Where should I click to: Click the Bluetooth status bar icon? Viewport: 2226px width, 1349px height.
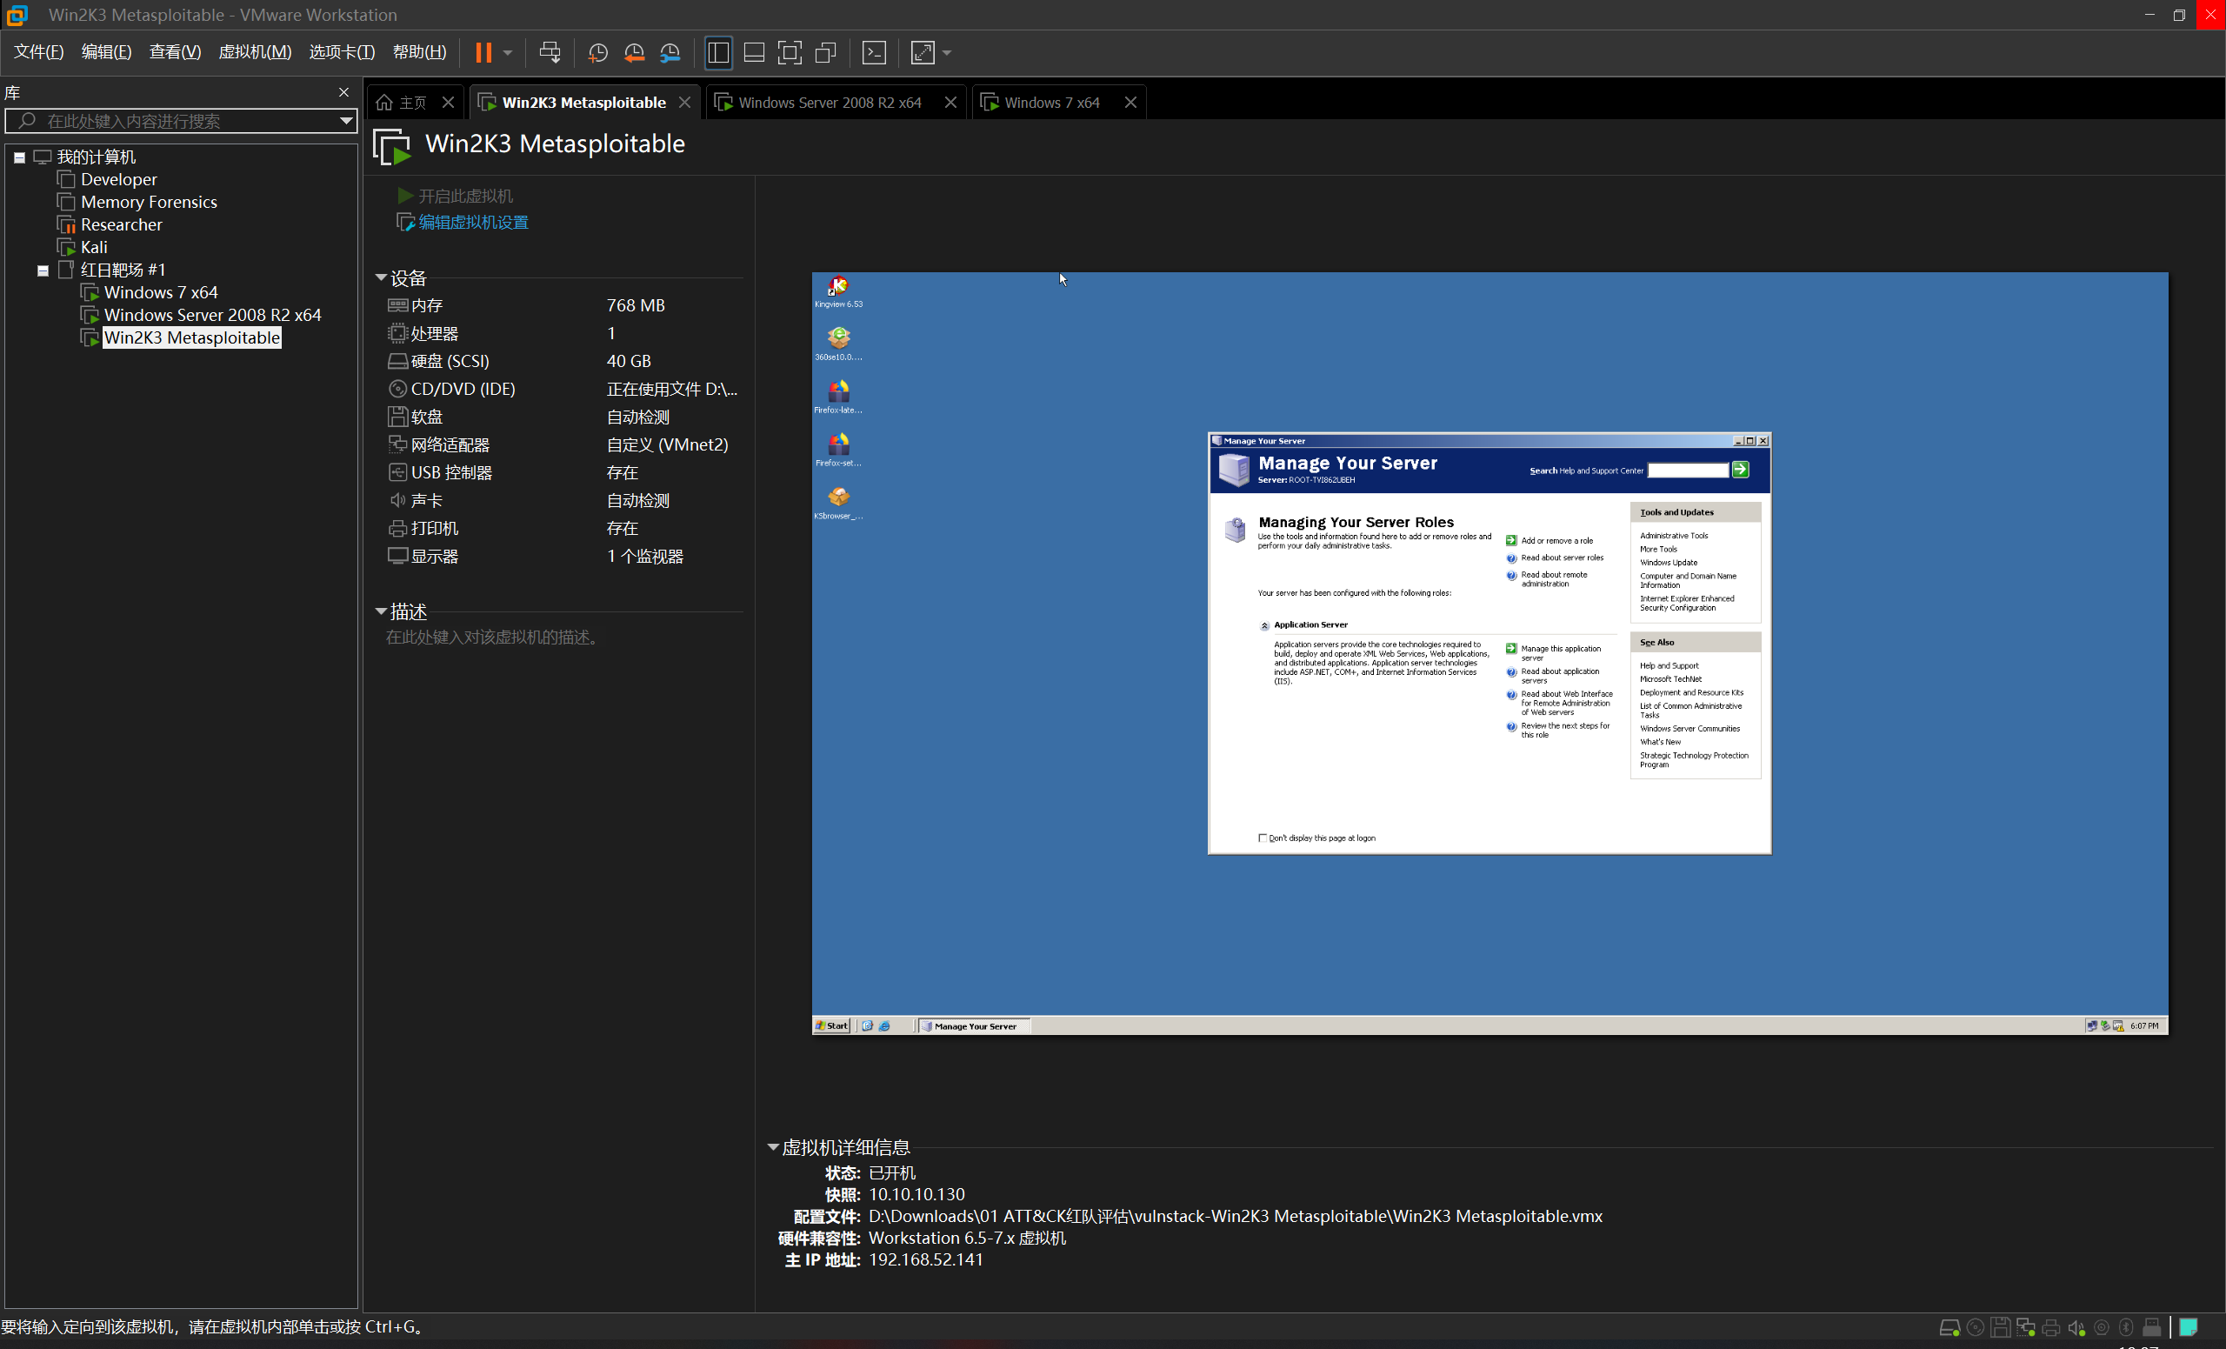click(2127, 1327)
